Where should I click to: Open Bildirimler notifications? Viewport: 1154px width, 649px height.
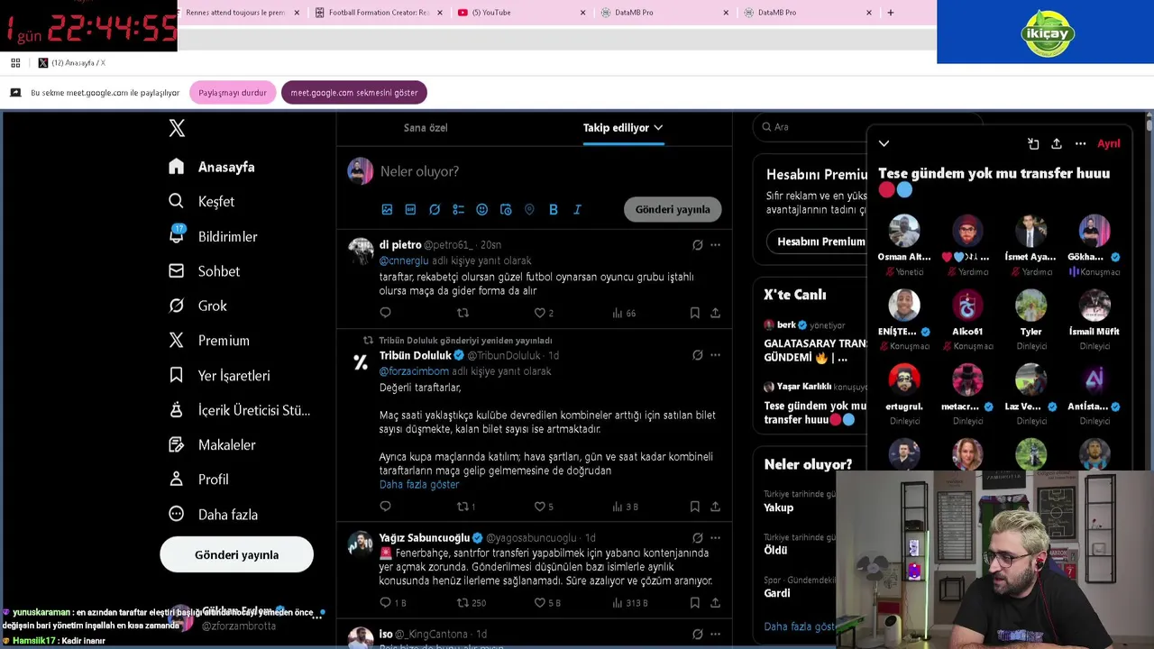click(213, 236)
